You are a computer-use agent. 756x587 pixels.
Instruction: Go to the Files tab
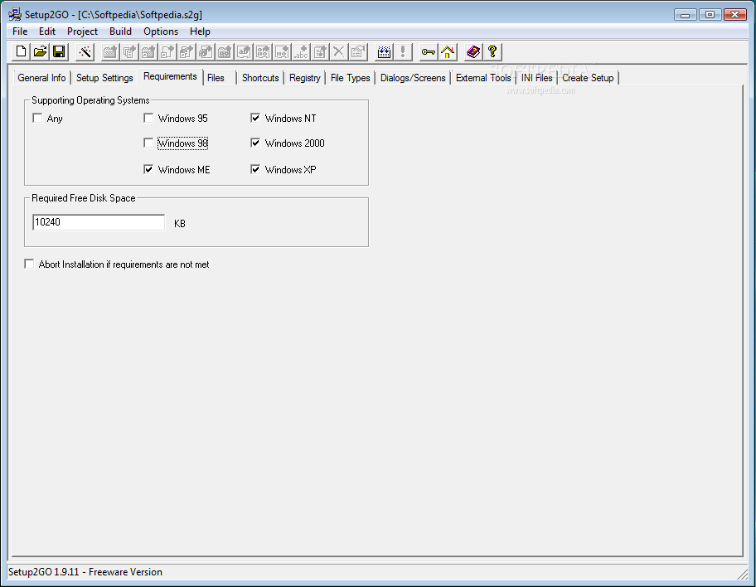coord(216,78)
